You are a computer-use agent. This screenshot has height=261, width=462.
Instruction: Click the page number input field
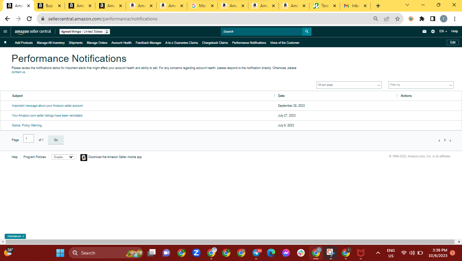click(x=29, y=139)
